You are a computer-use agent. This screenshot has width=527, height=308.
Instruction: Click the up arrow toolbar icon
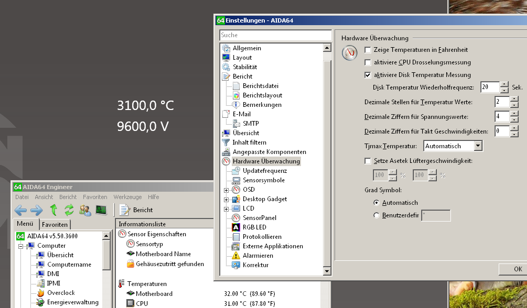click(53, 210)
